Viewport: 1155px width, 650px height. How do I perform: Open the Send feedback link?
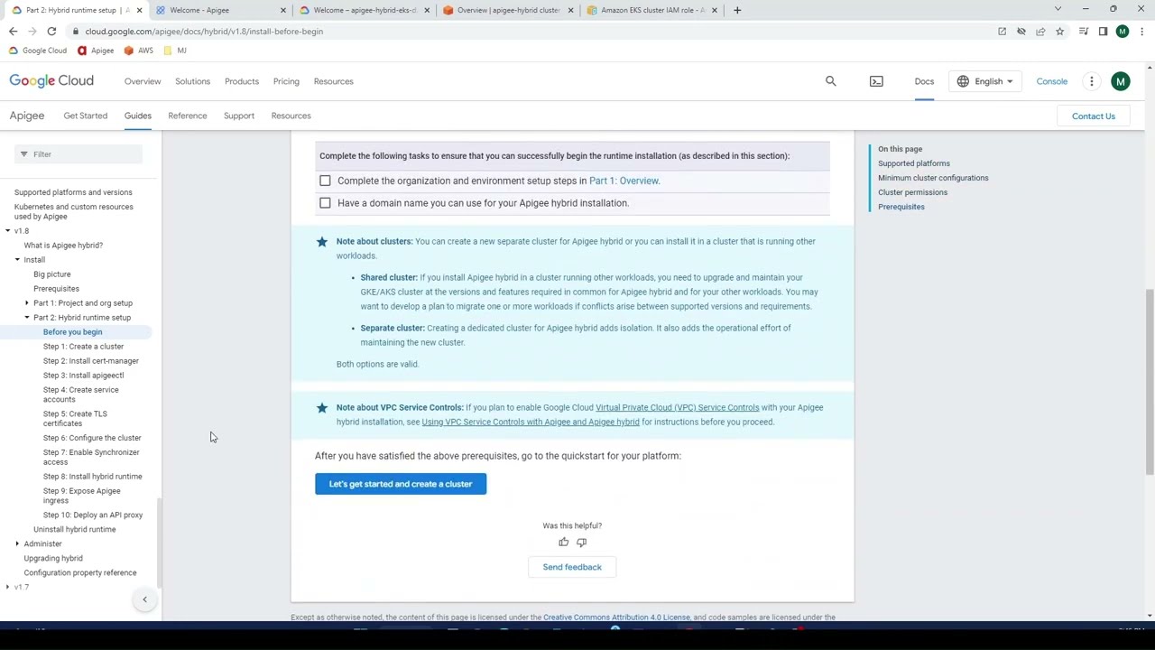(x=571, y=567)
